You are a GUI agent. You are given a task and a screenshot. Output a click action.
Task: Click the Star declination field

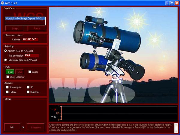32,55
